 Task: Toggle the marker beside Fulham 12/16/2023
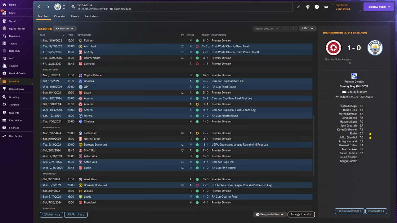(41, 41)
